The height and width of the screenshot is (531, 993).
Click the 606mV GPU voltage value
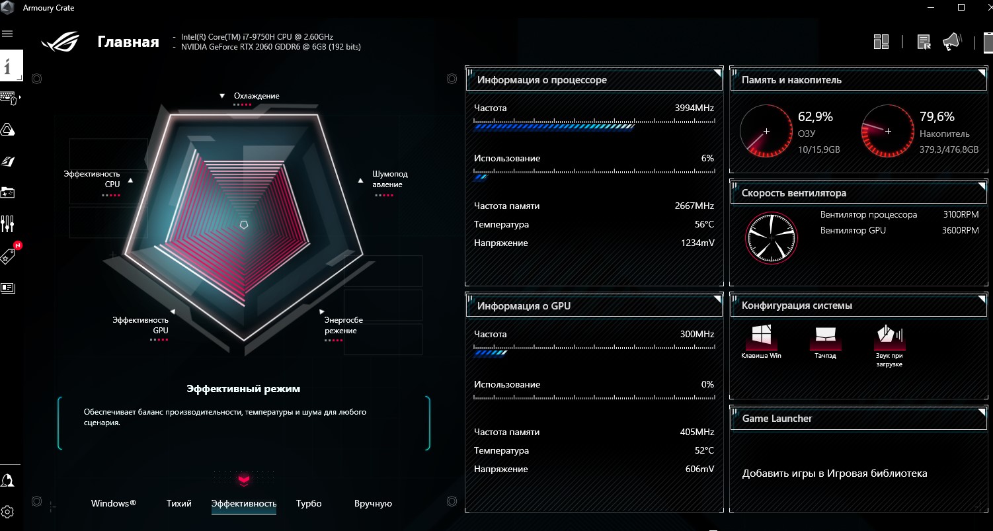point(699,470)
